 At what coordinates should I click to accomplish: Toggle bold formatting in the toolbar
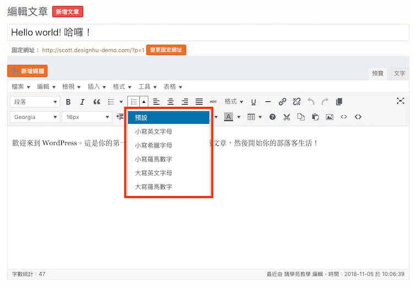68,102
